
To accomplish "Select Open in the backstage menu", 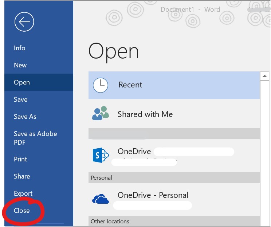I will 39,82.
